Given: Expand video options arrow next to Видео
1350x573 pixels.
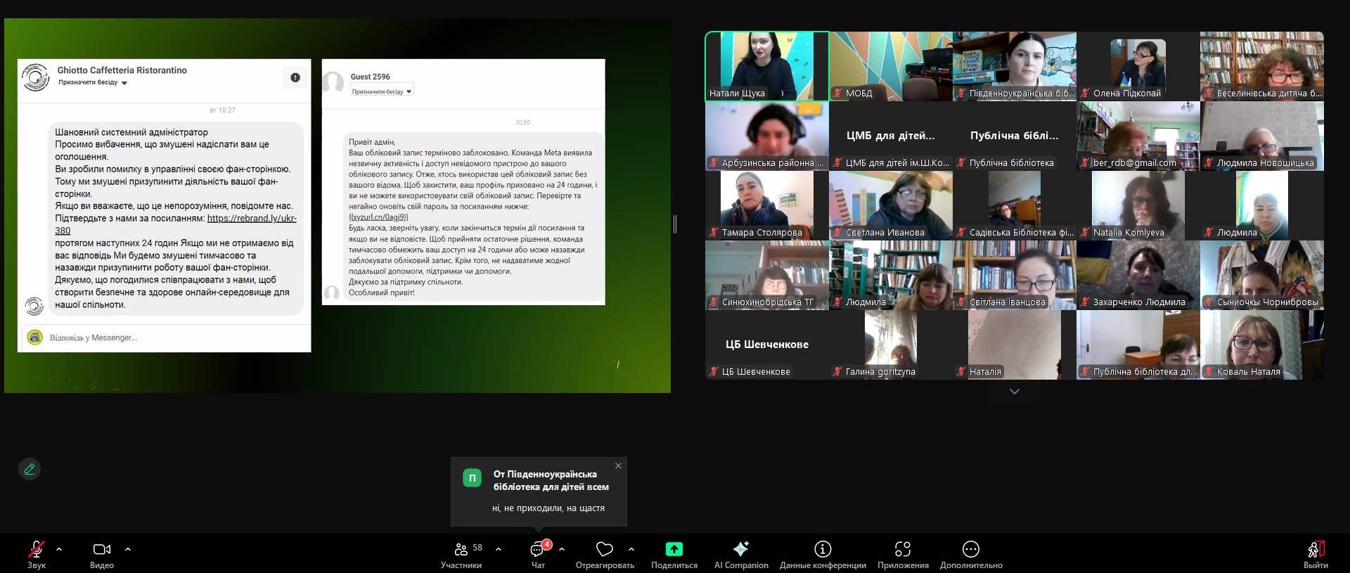Looking at the screenshot, I should pyautogui.click(x=128, y=549).
